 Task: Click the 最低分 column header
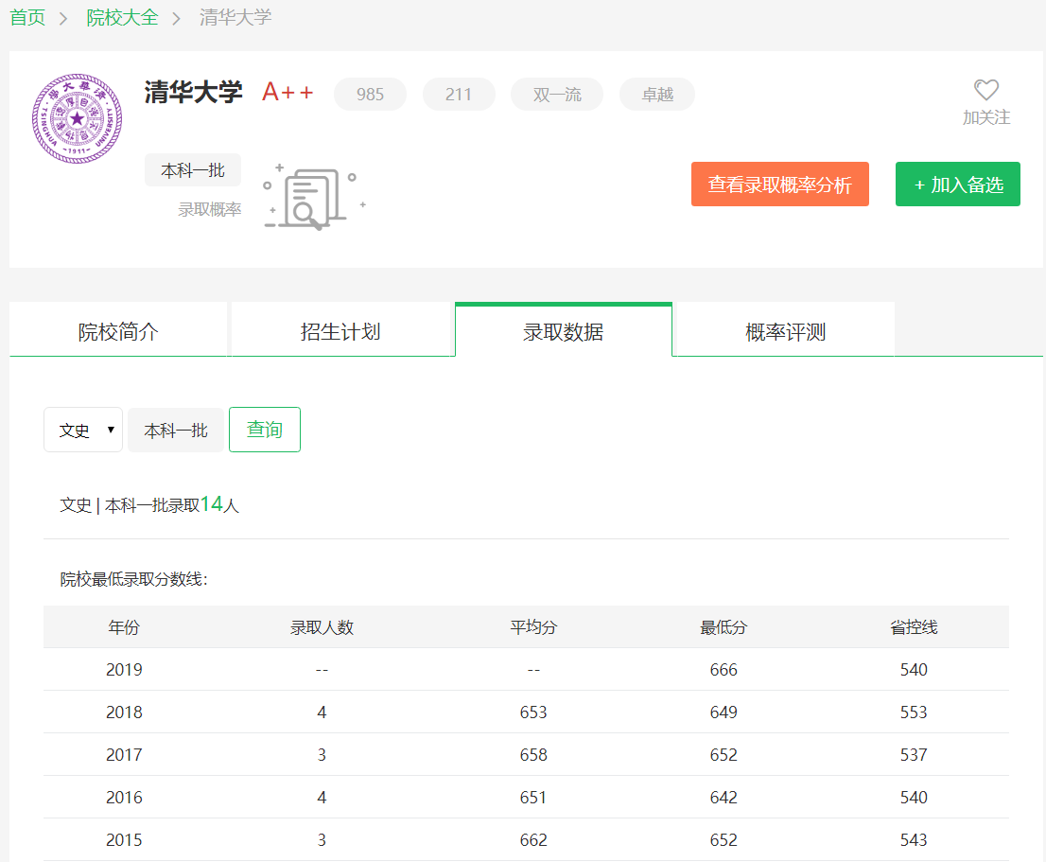[x=723, y=627]
